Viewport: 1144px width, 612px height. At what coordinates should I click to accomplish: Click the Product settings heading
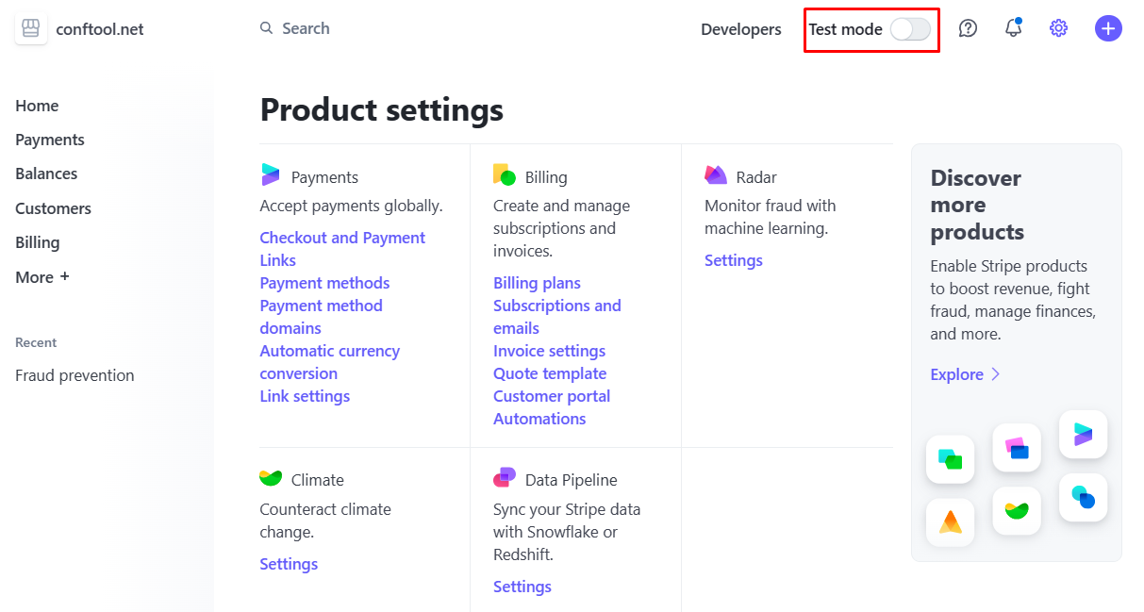[382, 110]
